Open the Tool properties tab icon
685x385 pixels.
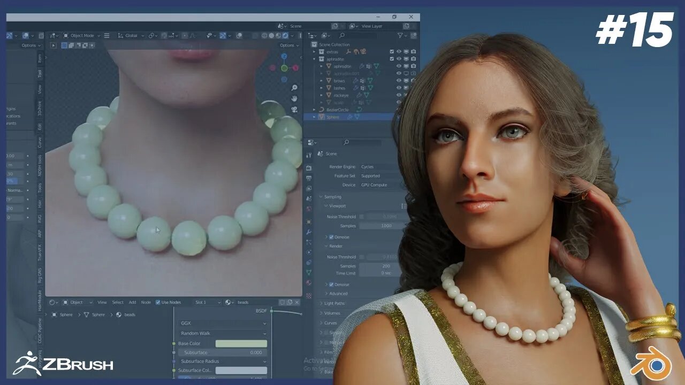click(x=309, y=155)
